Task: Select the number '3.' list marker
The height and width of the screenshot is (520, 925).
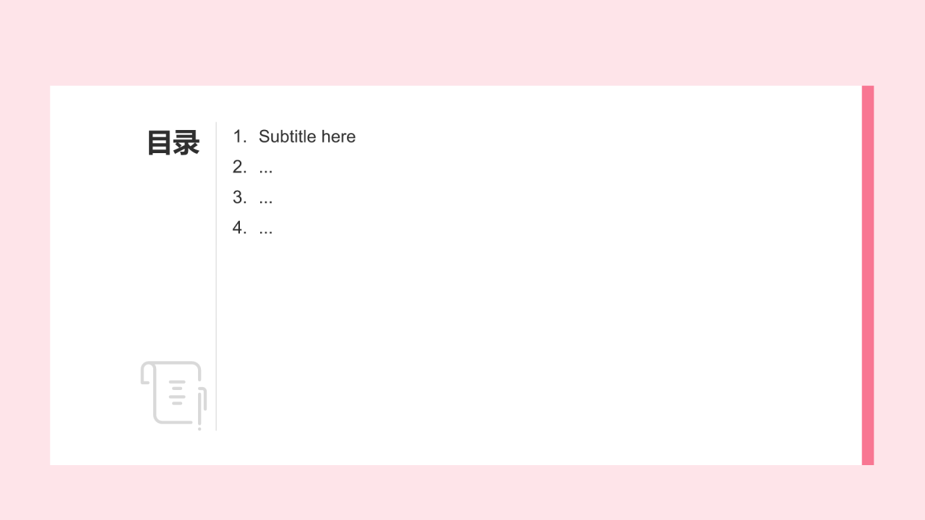Action: coord(240,197)
